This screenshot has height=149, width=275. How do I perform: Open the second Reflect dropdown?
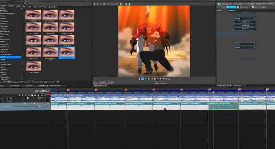(x=245, y=47)
